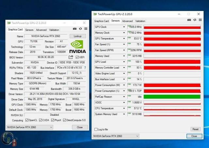Click MAX indicator beside GPU Temperature value
209x148 pixels.
[x=129, y=38]
